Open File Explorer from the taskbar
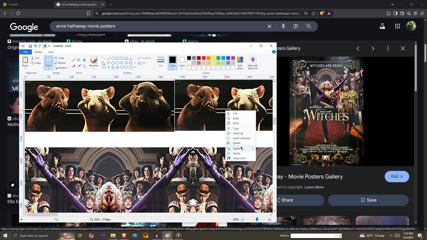The width and height of the screenshot is (427, 240). click(113, 236)
